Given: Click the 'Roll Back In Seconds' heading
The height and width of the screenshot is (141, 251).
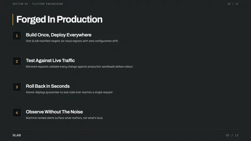Looking at the screenshot, I should 48,86.
